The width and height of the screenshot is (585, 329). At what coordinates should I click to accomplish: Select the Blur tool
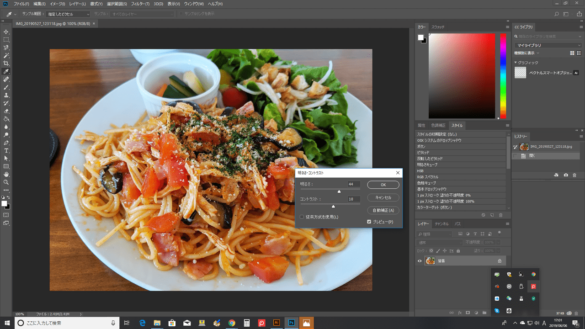click(6, 127)
